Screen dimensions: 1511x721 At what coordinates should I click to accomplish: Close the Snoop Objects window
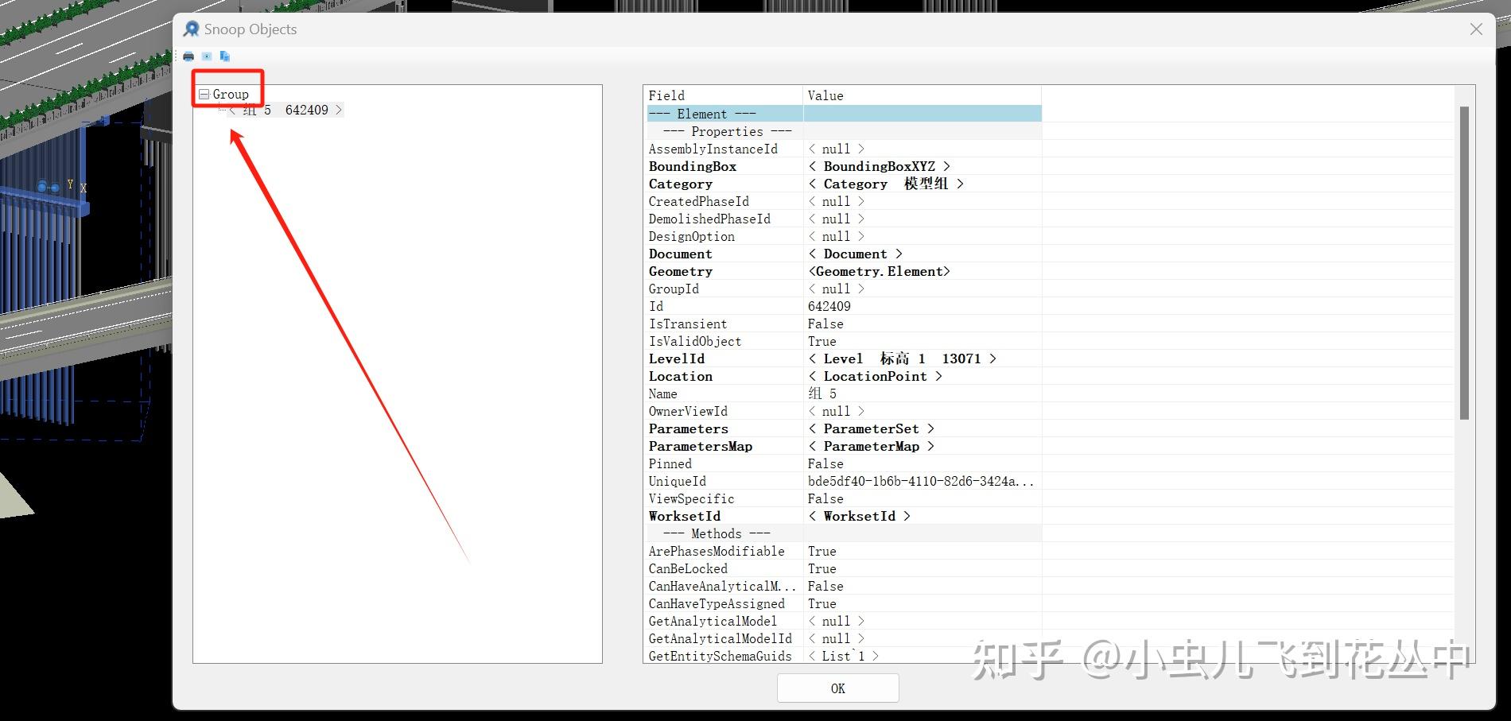1476,29
